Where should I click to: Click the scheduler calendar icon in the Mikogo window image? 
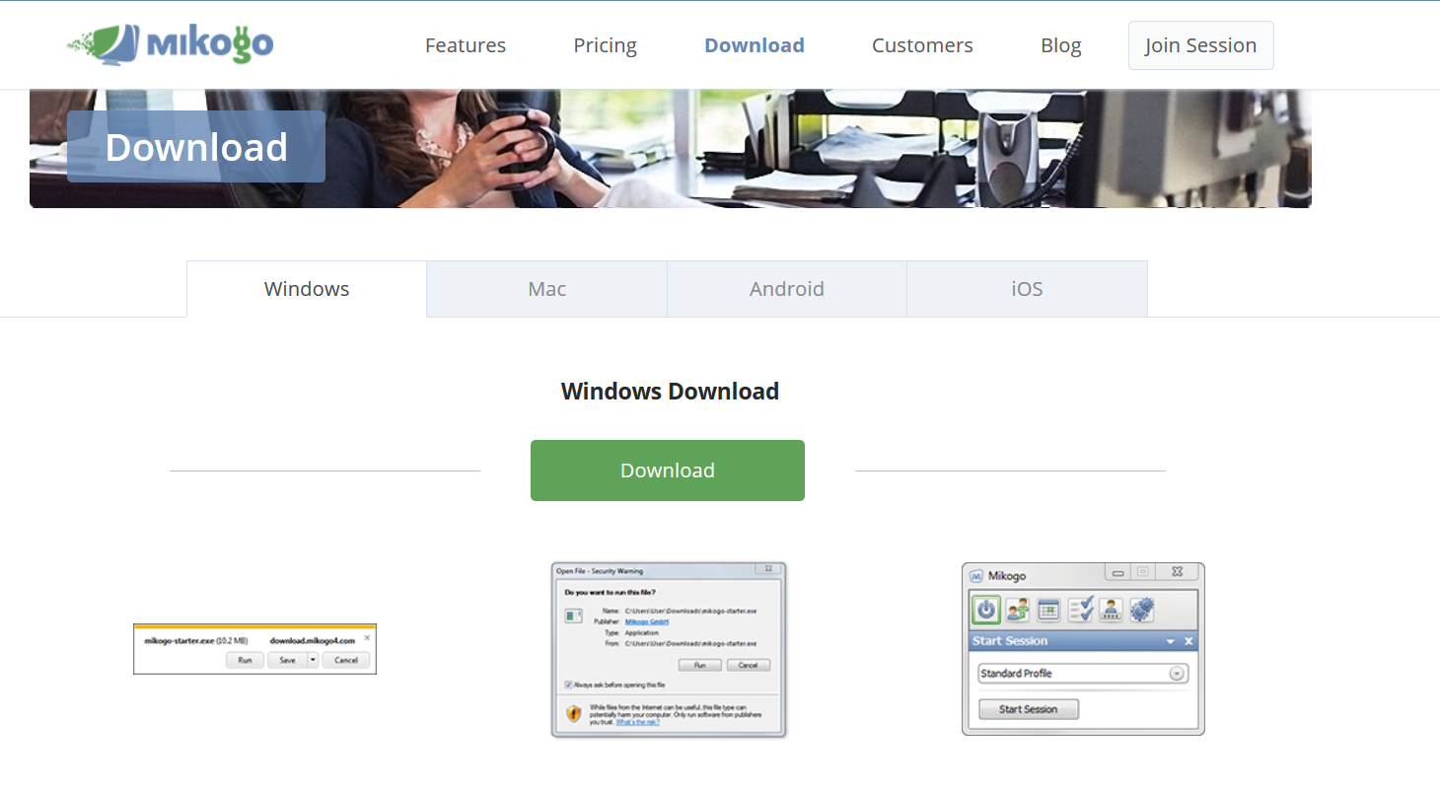pyautogui.click(x=1048, y=610)
